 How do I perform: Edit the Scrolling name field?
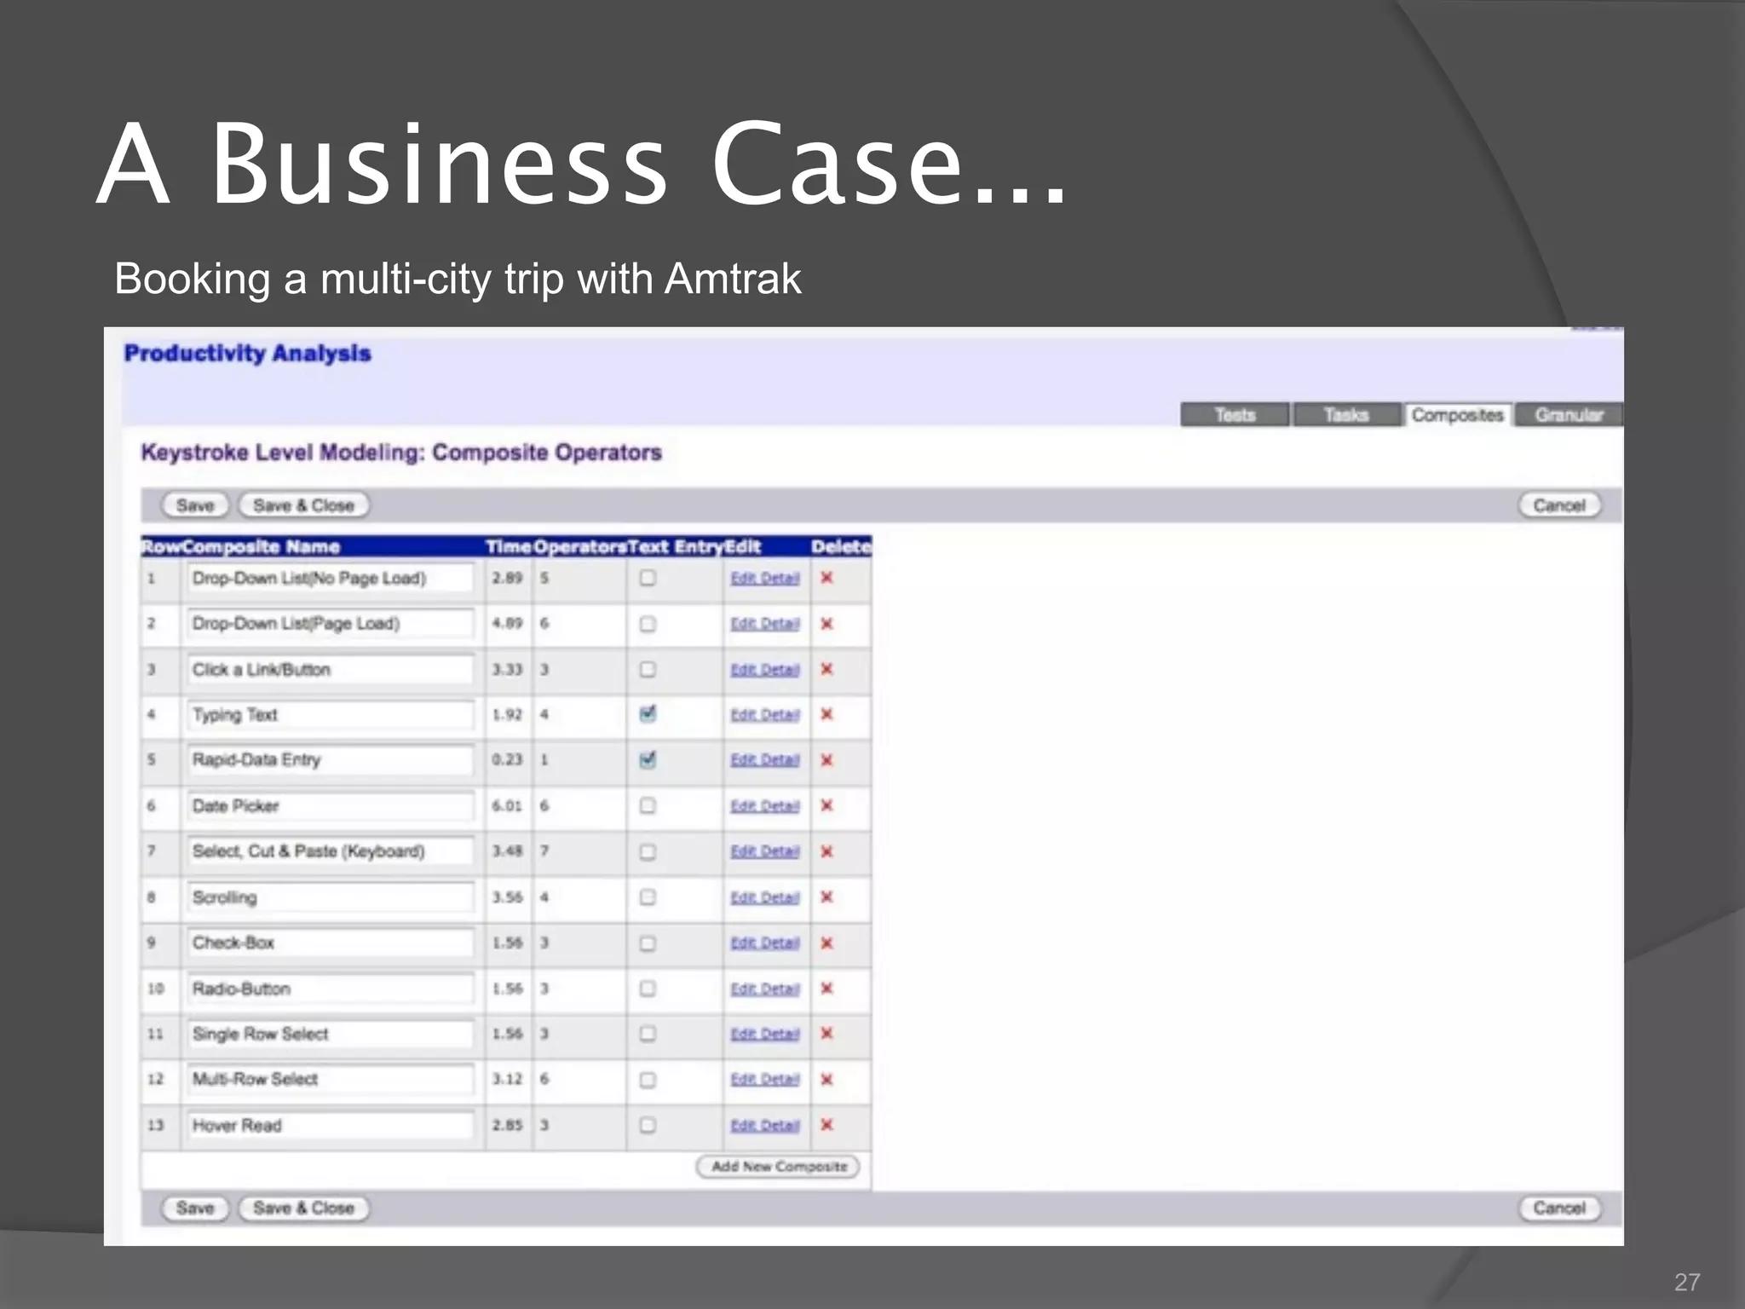331,897
